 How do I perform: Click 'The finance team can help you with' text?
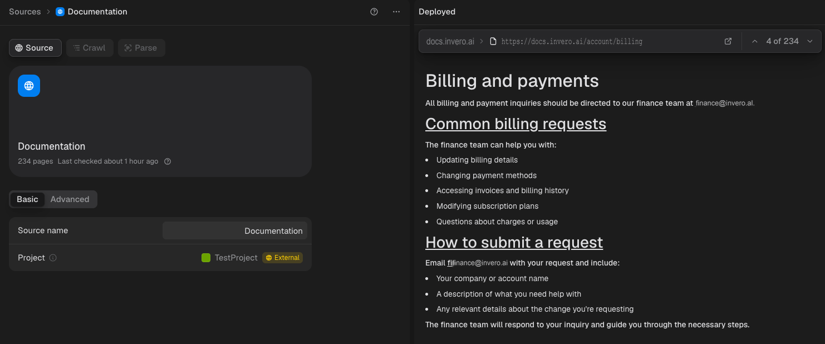coord(491,145)
